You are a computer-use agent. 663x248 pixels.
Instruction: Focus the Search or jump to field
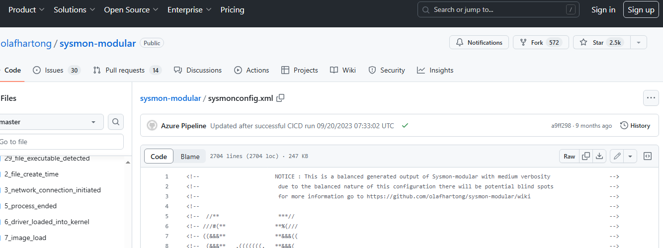click(498, 9)
